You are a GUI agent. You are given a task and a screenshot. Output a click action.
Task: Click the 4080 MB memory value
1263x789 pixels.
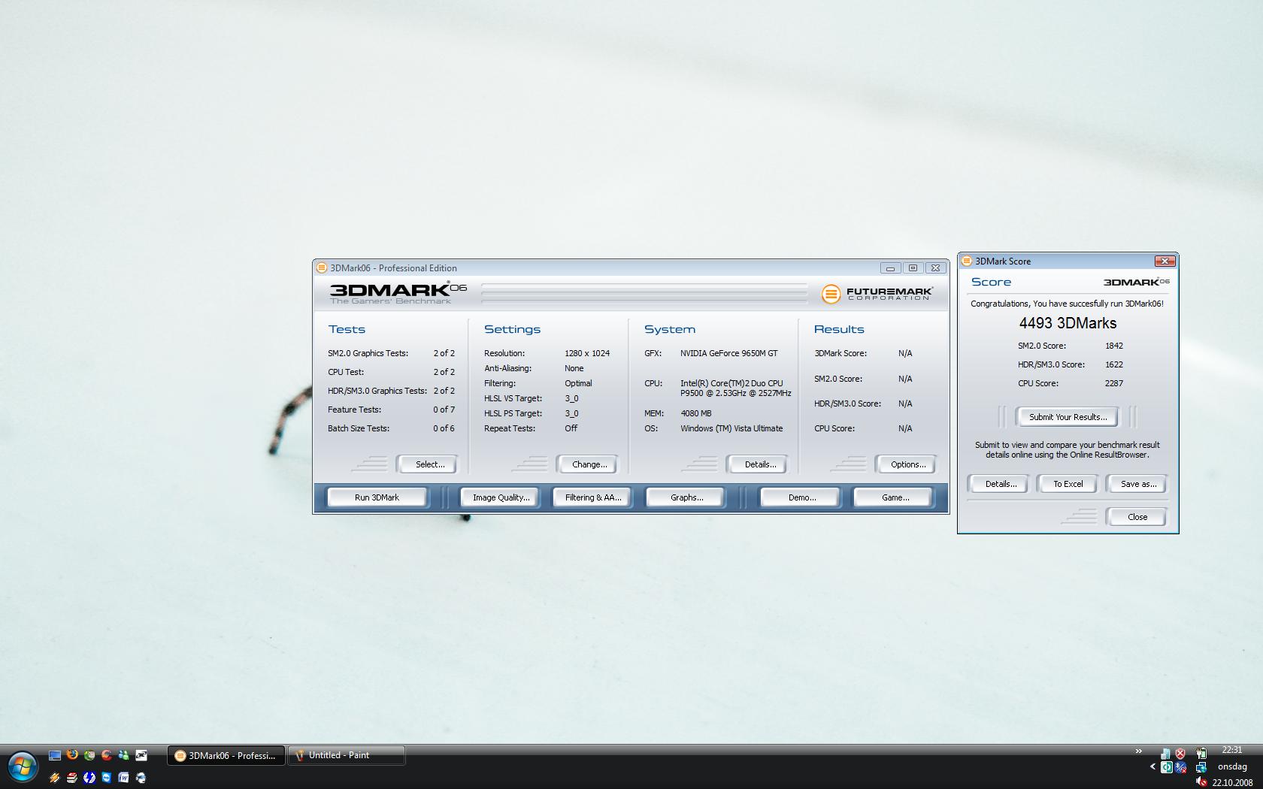(695, 413)
